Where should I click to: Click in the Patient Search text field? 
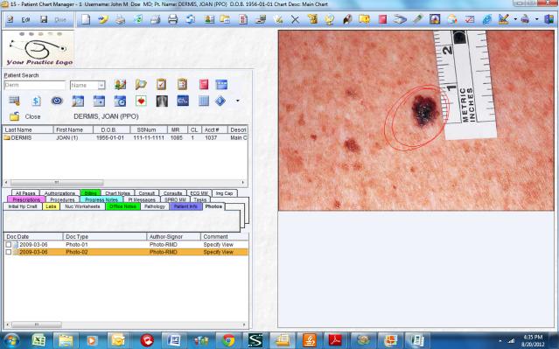click(x=35, y=85)
